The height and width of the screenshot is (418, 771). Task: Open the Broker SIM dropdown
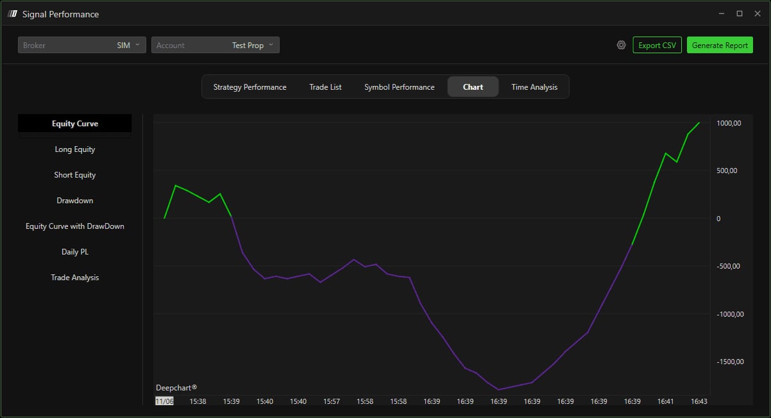pyautogui.click(x=82, y=45)
